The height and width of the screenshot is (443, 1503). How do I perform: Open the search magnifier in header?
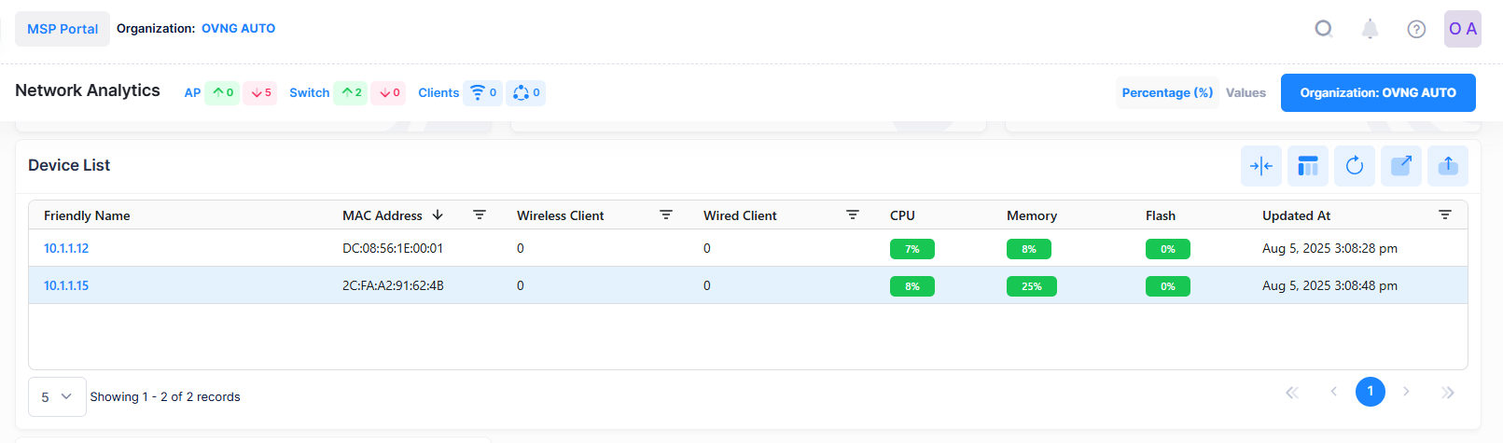click(x=1323, y=29)
